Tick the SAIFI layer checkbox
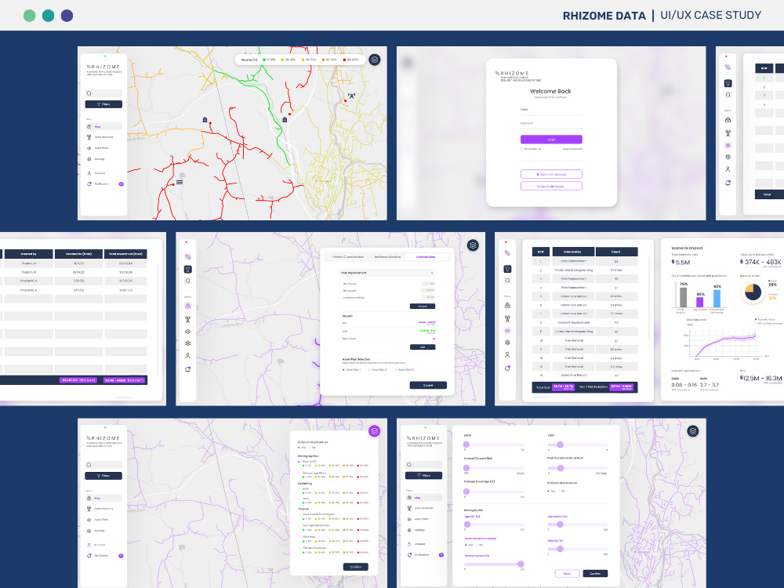 [x=299, y=489]
